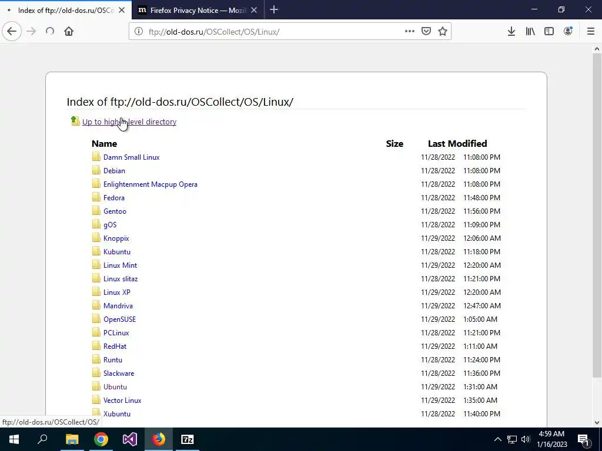Open the Firefox hamburger menu
602x451 pixels.
591,31
